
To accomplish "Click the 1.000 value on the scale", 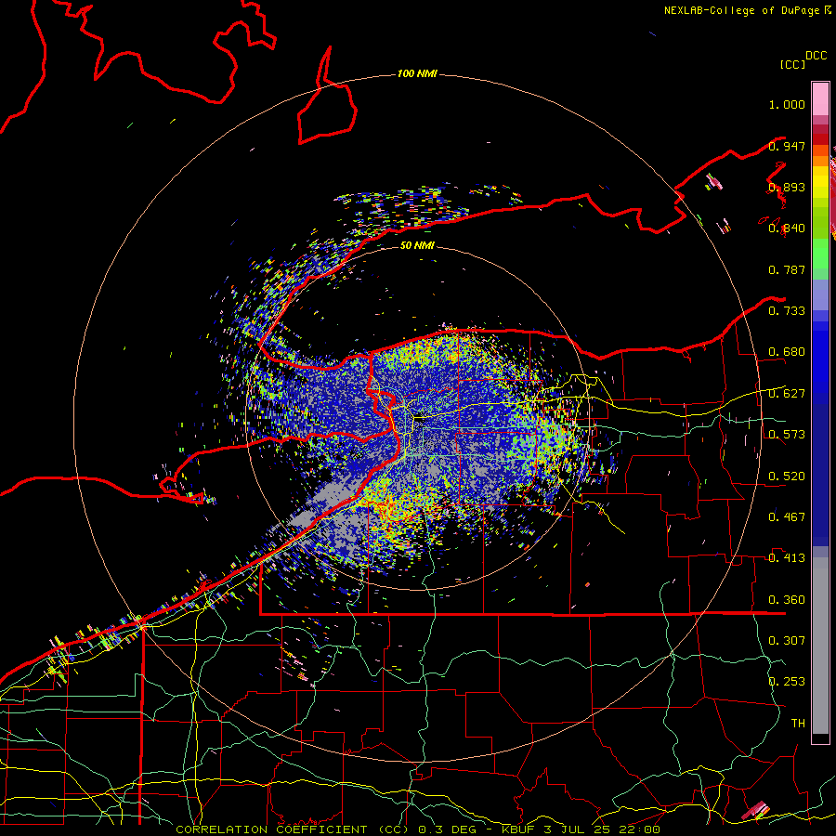I will tap(787, 104).
